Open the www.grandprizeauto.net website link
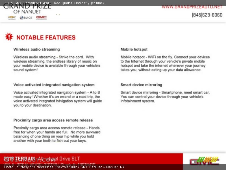226x170 pixels. click(192, 7)
